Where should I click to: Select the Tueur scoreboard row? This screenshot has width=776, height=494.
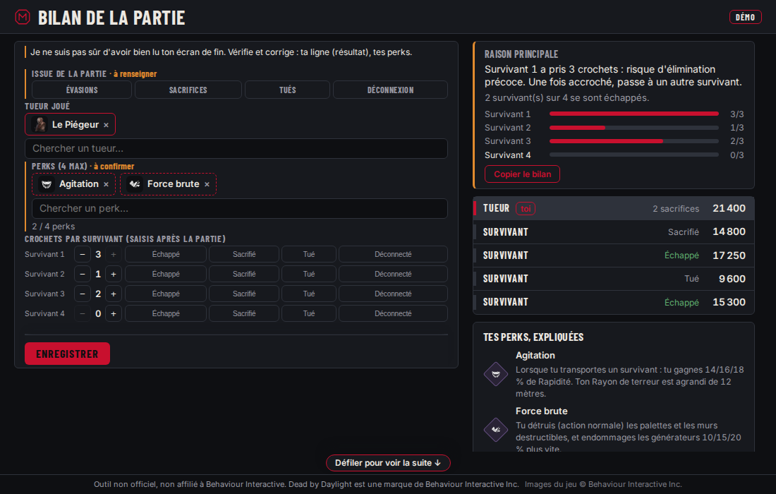[x=614, y=208]
